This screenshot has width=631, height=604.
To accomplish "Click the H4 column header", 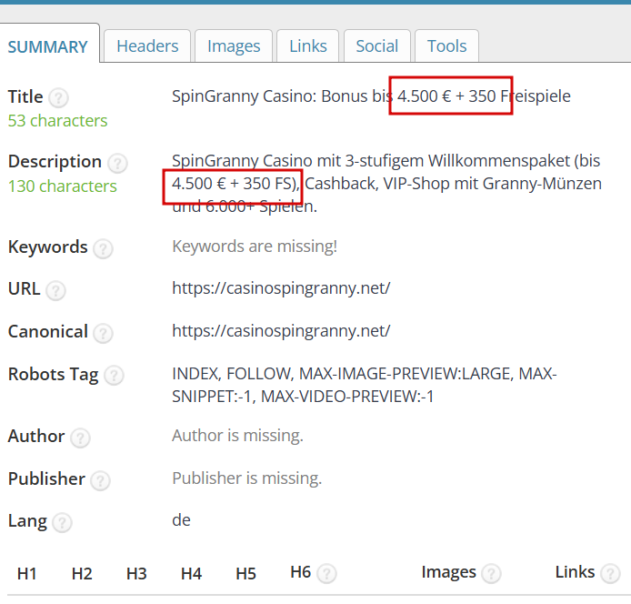I will [x=191, y=573].
